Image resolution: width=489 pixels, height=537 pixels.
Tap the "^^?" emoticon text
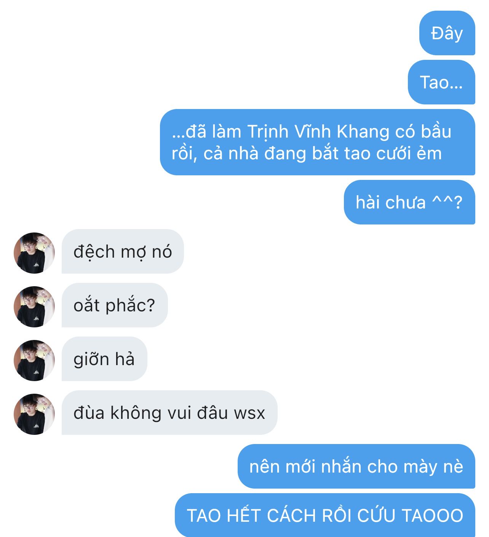click(x=447, y=202)
